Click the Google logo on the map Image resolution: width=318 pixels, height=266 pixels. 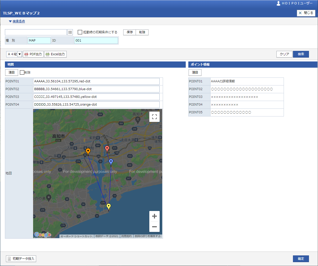click(43, 234)
